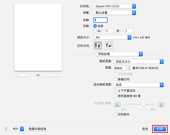Click the 取消 button
This screenshot has height=135, width=170.
point(145,129)
